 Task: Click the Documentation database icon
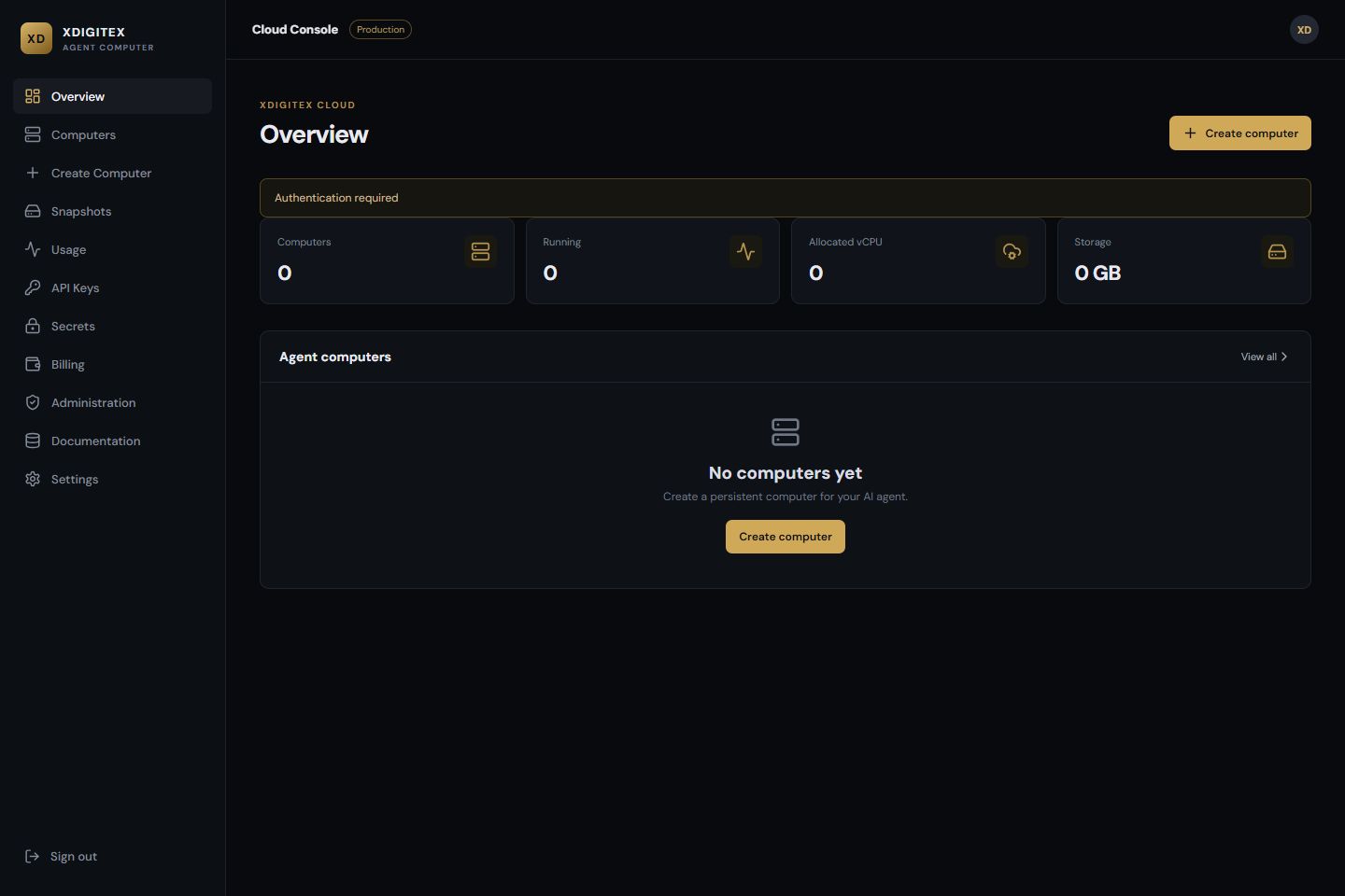(33, 441)
